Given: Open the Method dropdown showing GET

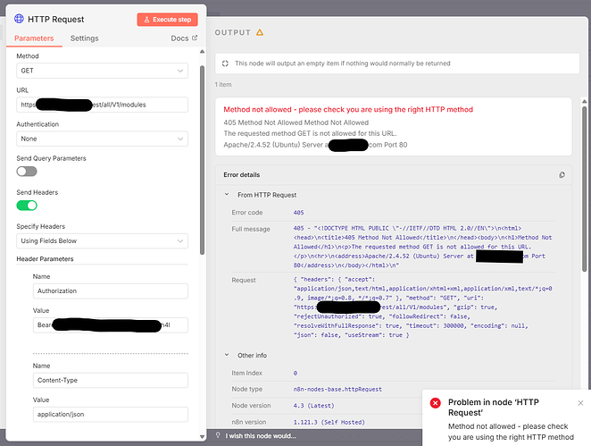Looking at the screenshot, I should (x=102, y=71).
